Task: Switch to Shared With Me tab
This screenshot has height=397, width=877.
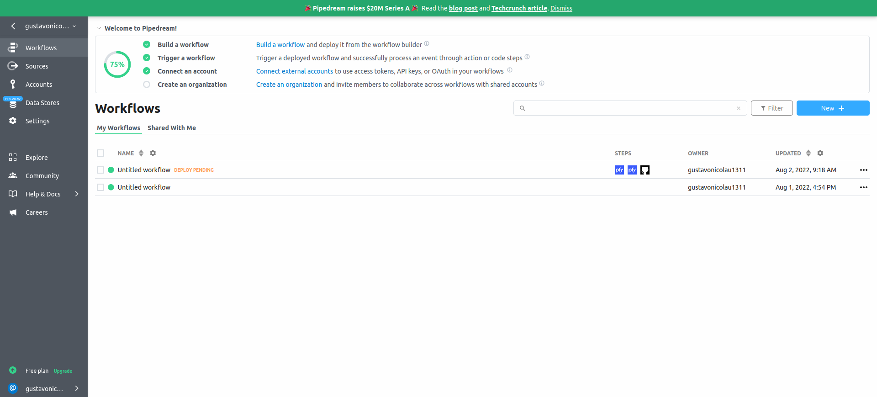Action: pyautogui.click(x=172, y=128)
